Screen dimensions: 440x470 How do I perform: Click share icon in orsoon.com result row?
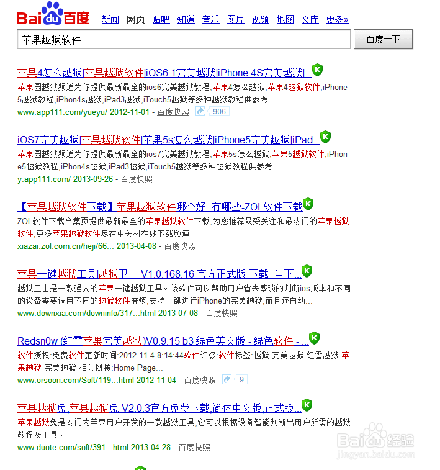click(227, 380)
